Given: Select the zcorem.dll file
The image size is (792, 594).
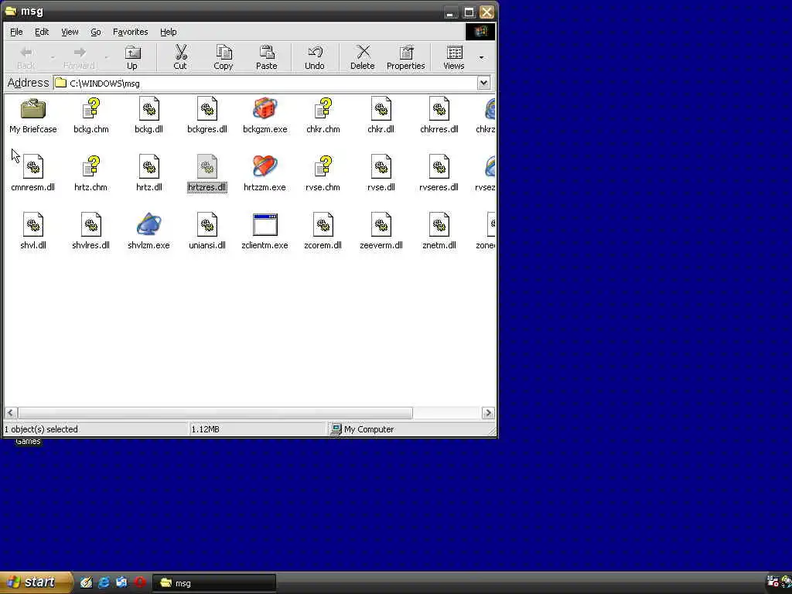Looking at the screenshot, I should (323, 232).
